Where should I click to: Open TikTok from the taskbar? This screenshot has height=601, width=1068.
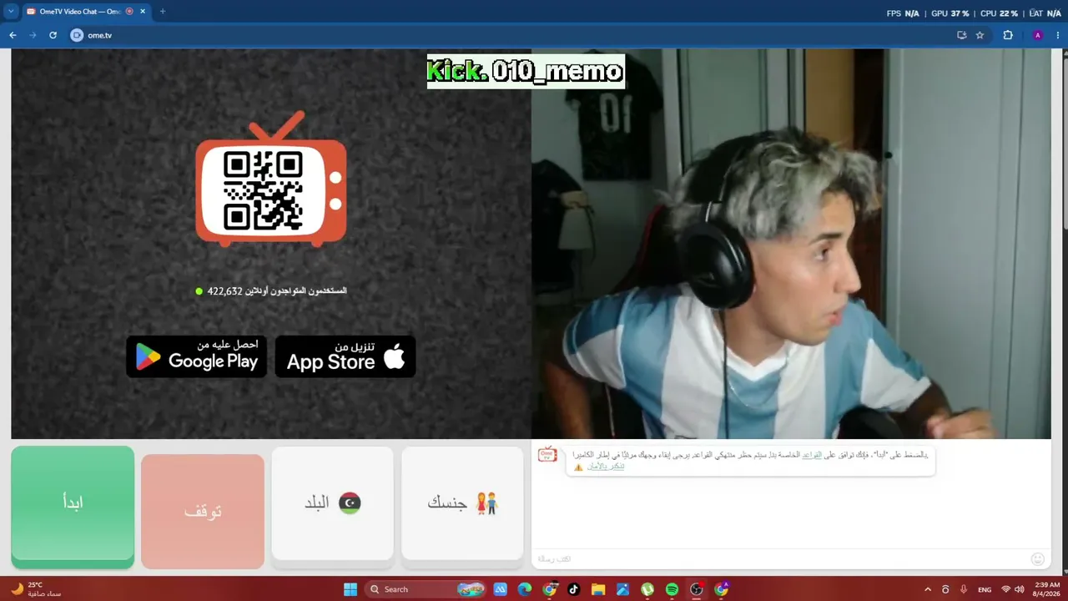573,589
